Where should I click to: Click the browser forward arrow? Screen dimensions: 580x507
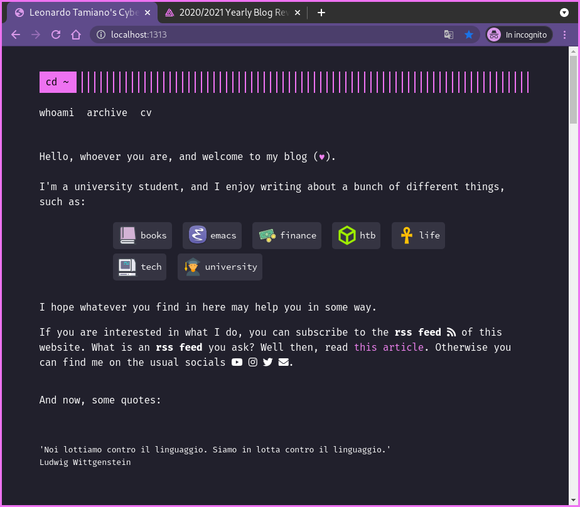pyautogui.click(x=36, y=35)
